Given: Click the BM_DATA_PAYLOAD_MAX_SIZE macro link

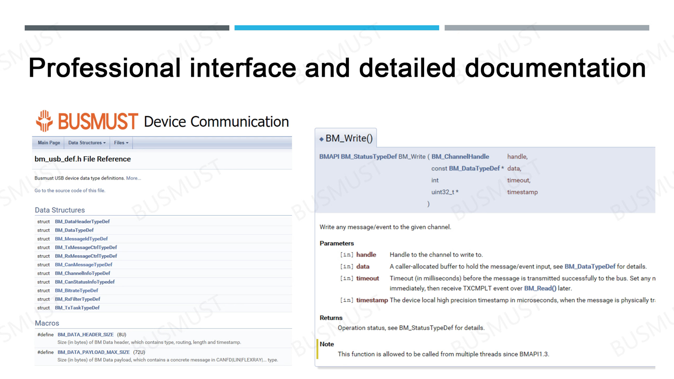Looking at the screenshot, I should click(93, 352).
